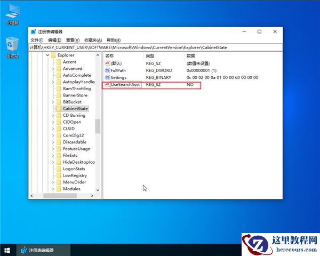Screen dimensions: 320x256
Task: Collapse the Explorer tree node
Action: [47, 55]
